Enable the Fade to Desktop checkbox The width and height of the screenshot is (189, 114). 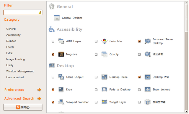96,90
